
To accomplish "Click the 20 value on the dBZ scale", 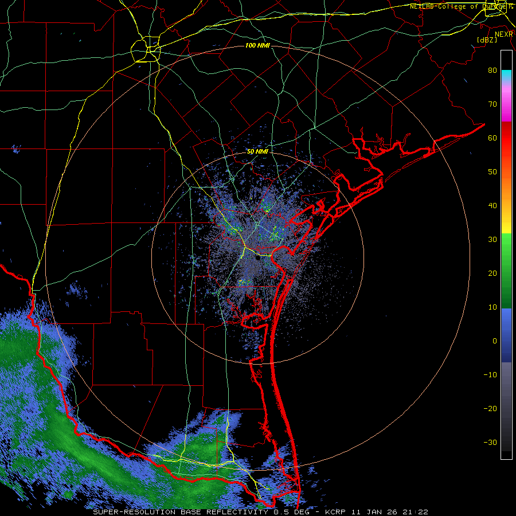I will tap(492, 273).
